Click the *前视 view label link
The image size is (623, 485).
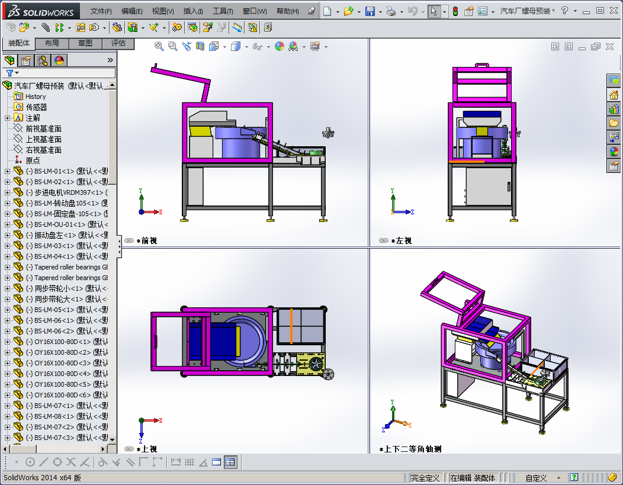click(147, 240)
